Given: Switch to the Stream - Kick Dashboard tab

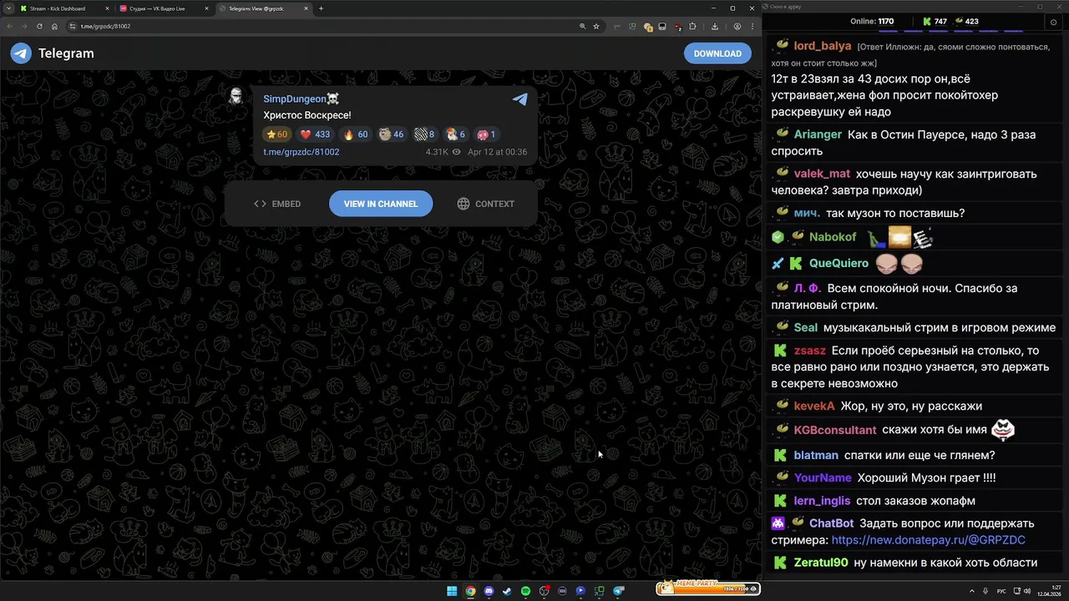Looking at the screenshot, I should [x=63, y=8].
